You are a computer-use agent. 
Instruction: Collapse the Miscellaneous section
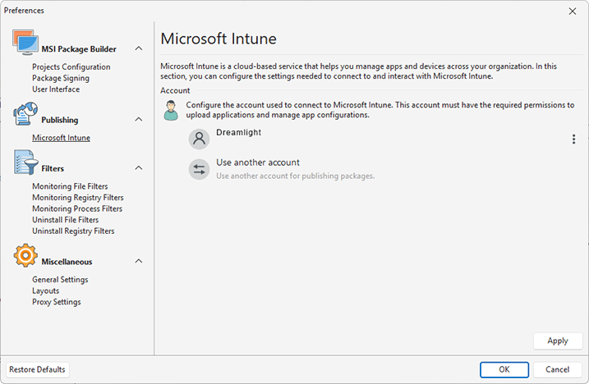[138, 262]
